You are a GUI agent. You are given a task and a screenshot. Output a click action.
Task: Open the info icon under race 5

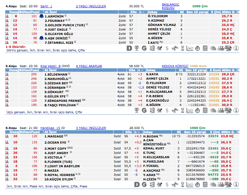point(236,110)
